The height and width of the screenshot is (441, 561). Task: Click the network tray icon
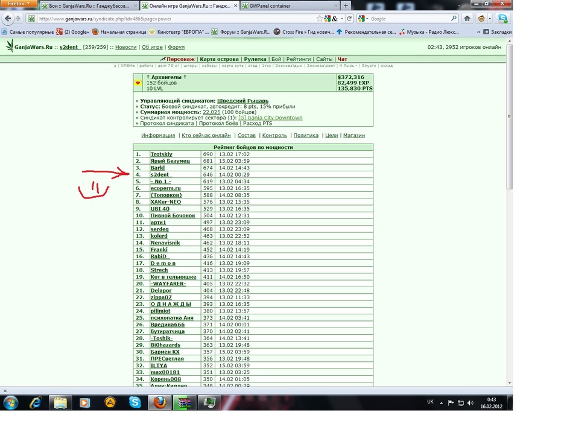click(x=461, y=403)
